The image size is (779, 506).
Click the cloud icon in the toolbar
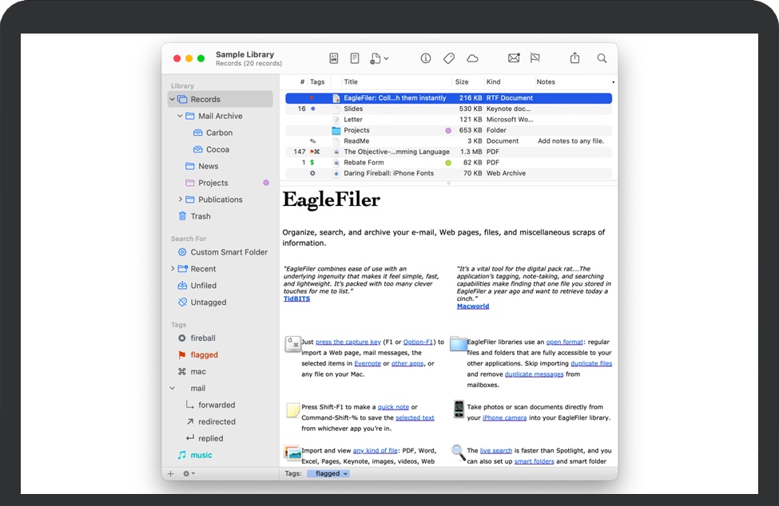(472, 58)
